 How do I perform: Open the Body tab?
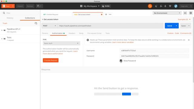coord(81,33)
